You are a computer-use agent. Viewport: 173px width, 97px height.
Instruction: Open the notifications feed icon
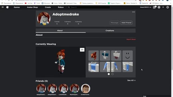pos(154,7)
